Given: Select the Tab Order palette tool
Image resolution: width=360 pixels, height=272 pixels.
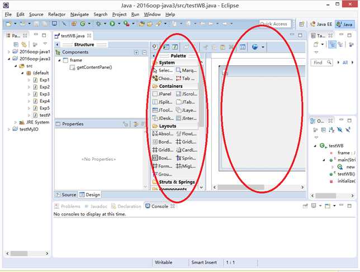Looking at the screenshot, I should pos(186,78).
